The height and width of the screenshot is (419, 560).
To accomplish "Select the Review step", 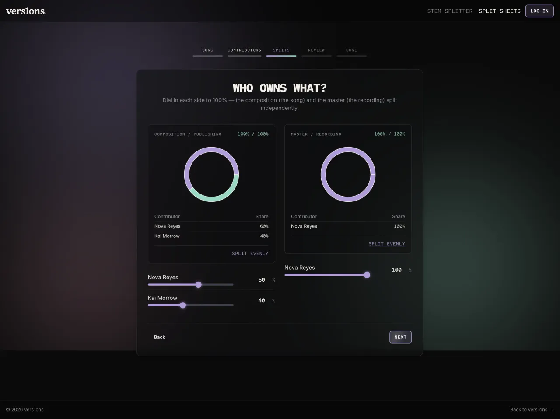I will 316,52.
